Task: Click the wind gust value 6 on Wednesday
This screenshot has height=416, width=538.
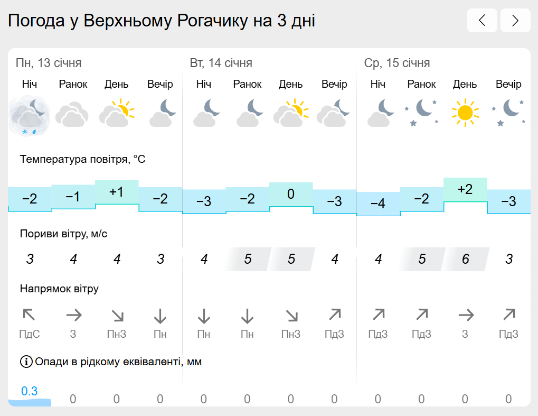Action: point(465,259)
